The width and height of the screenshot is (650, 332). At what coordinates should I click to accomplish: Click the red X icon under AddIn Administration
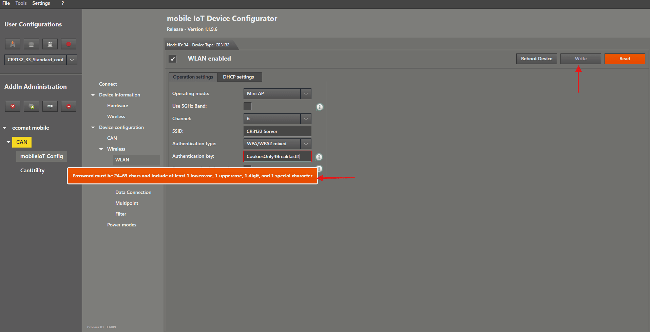click(x=13, y=106)
